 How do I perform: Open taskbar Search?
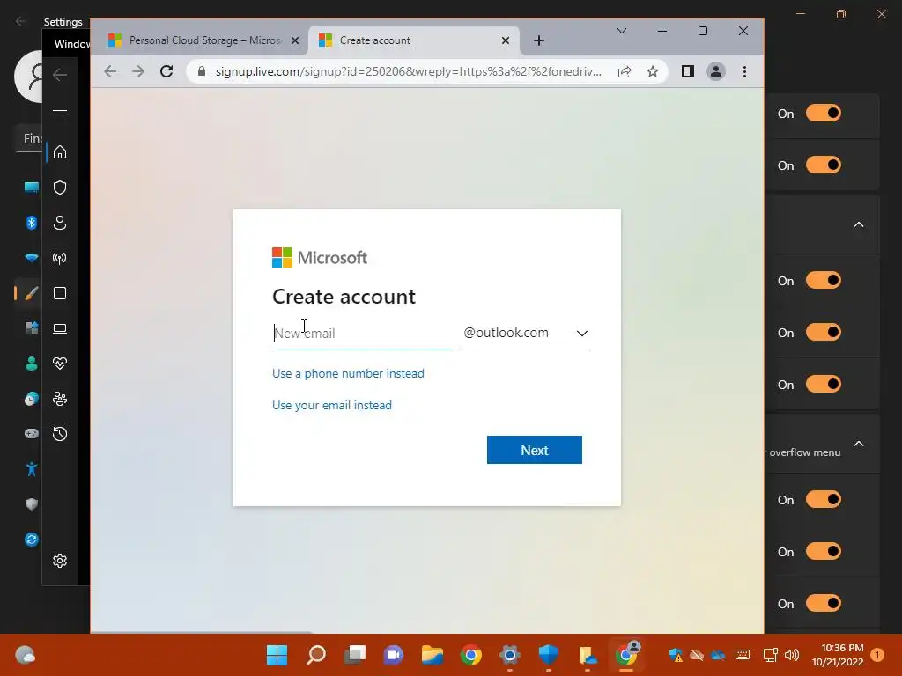[x=316, y=655]
